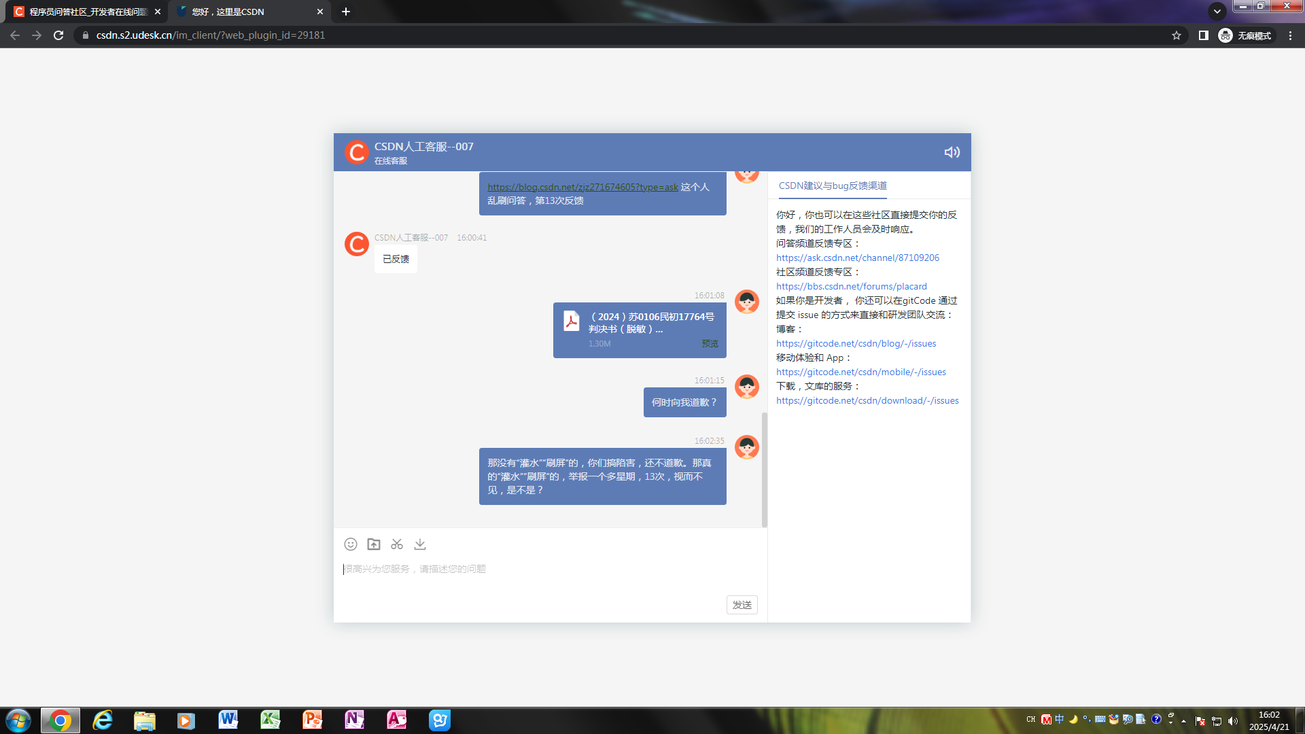
Task: Click the taskbar clock showing 16:02
Action: click(1269, 720)
